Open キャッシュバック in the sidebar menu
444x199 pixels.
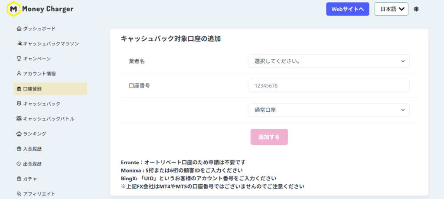(x=42, y=104)
